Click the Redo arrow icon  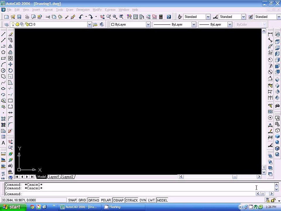coord(91,17)
